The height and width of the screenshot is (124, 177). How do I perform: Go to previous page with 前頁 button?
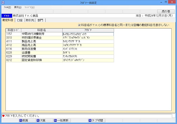[27, 121]
